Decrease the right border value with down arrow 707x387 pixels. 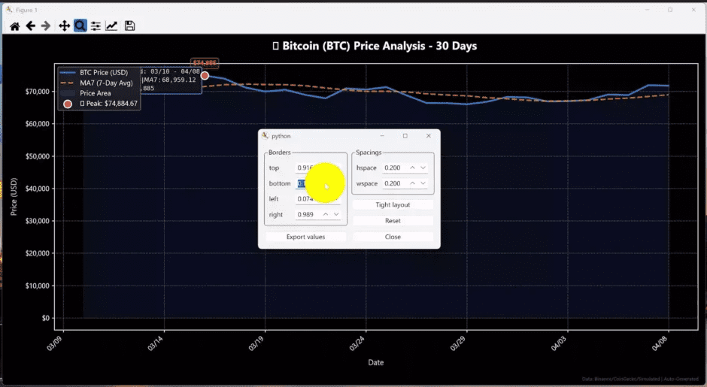click(x=336, y=215)
